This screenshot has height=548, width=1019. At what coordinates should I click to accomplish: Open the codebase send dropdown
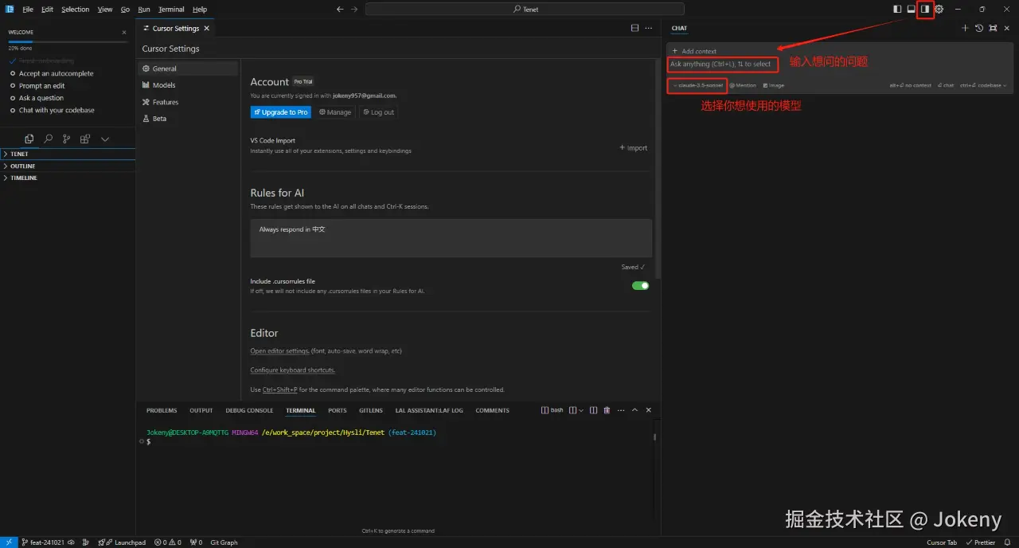[x=983, y=85]
